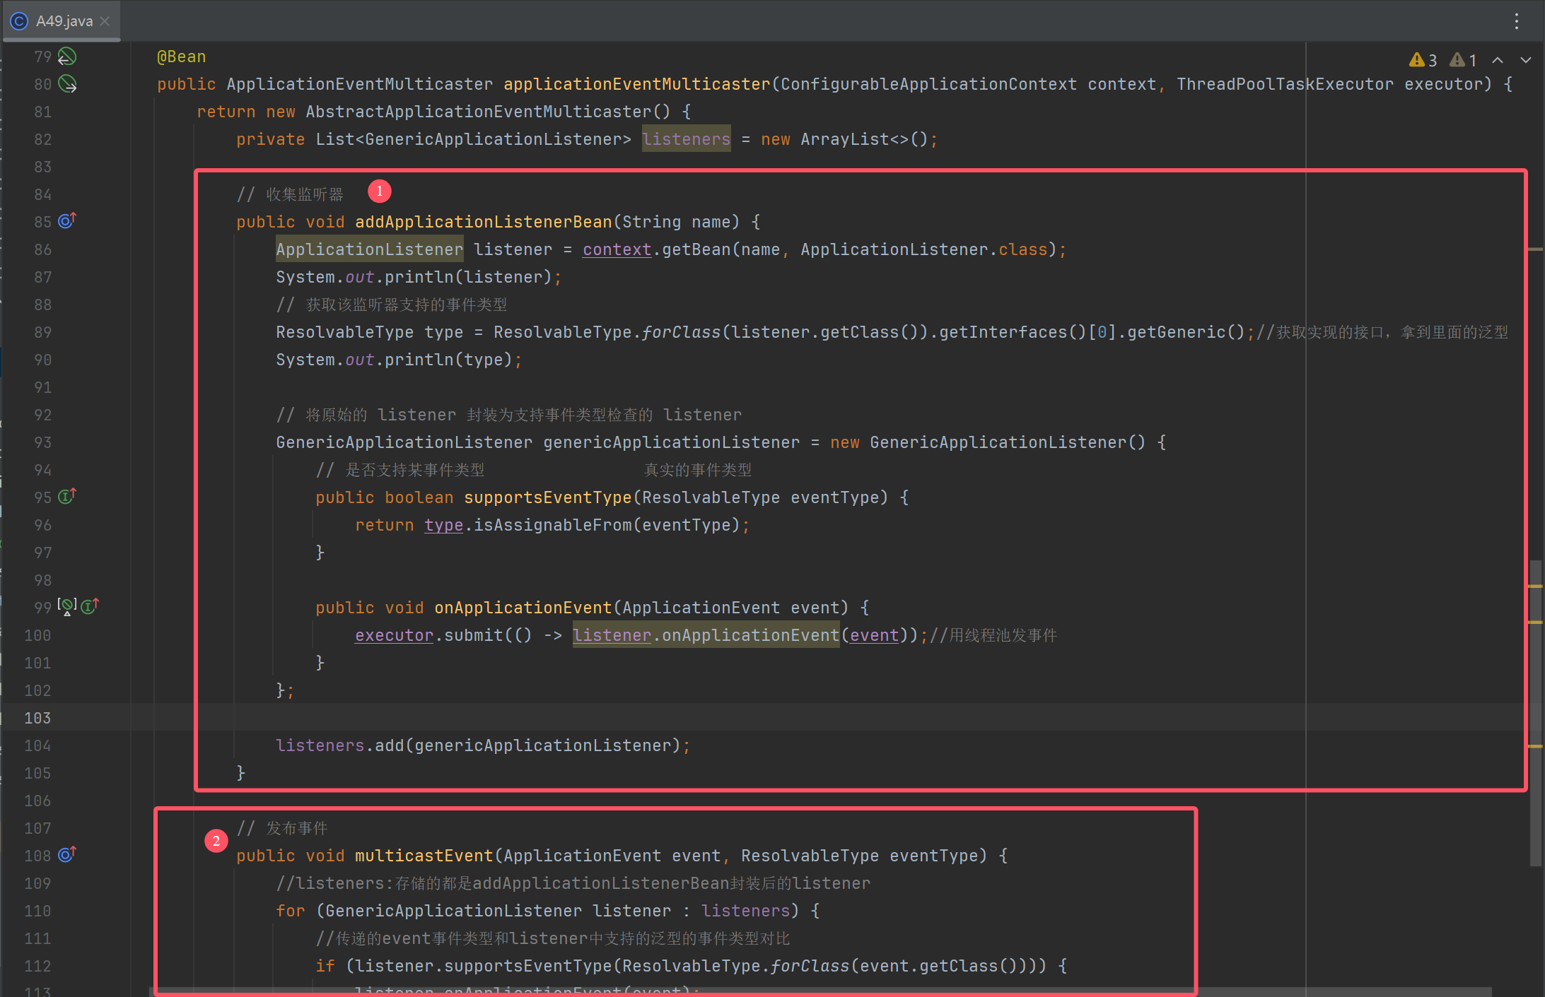The image size is (1545, 997).
Task: Click warning stripe marker beside line 86
Action: pyautogui.click(x=1534, y=249)
